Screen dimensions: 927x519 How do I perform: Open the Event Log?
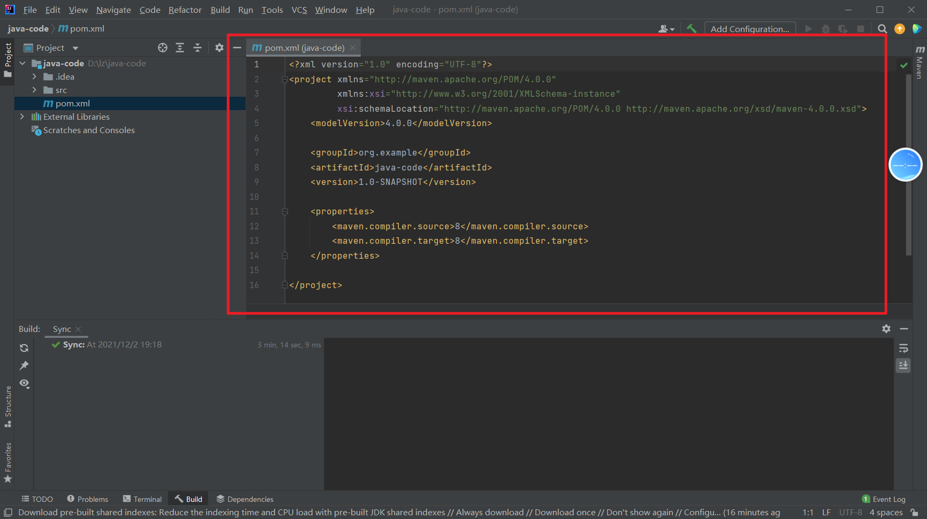click(884, 499)
